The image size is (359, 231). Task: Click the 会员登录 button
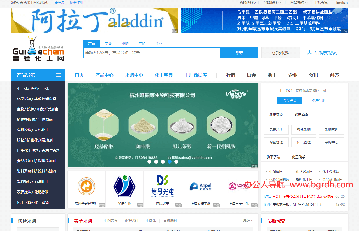[x=290, y=101]
